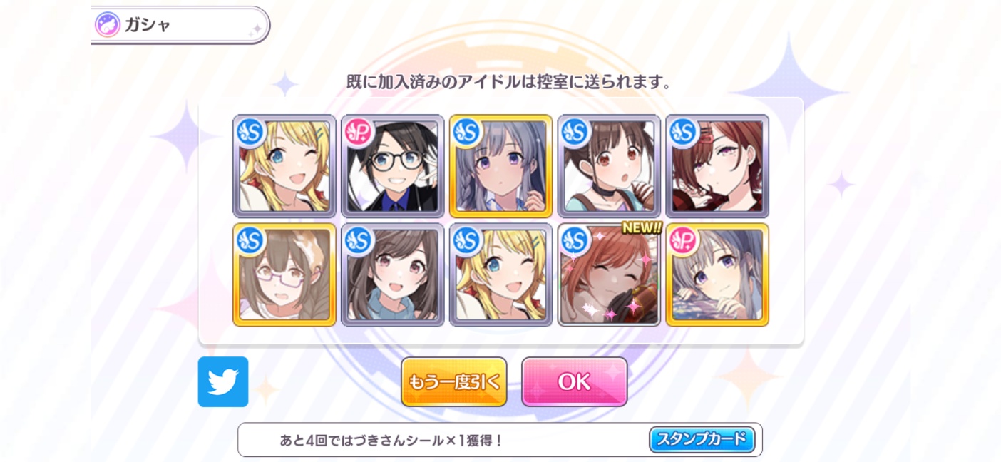
Task: Click pink P badge on glasses idol card
Action: click(359, 132)
